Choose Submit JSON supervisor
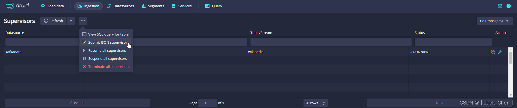 (x=106, y=42)
